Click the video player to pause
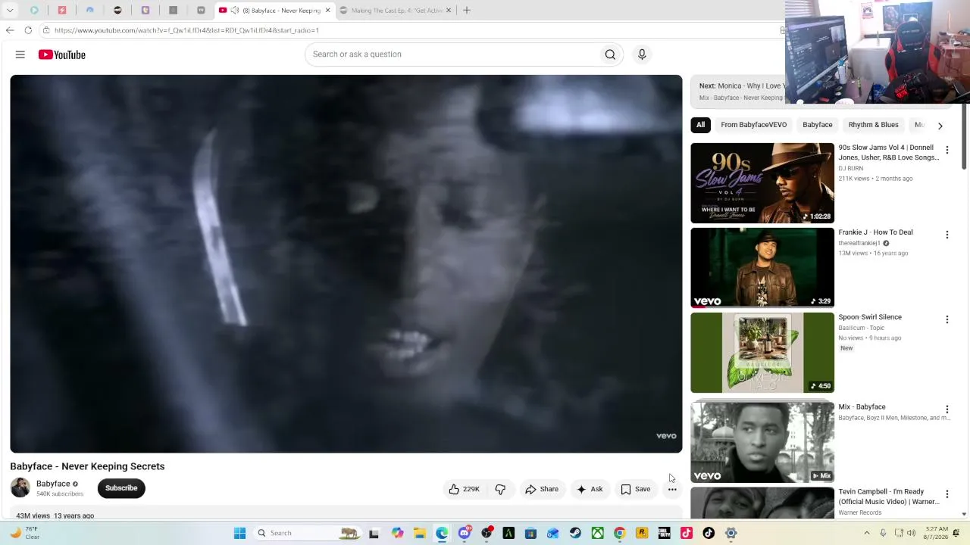 346,264
